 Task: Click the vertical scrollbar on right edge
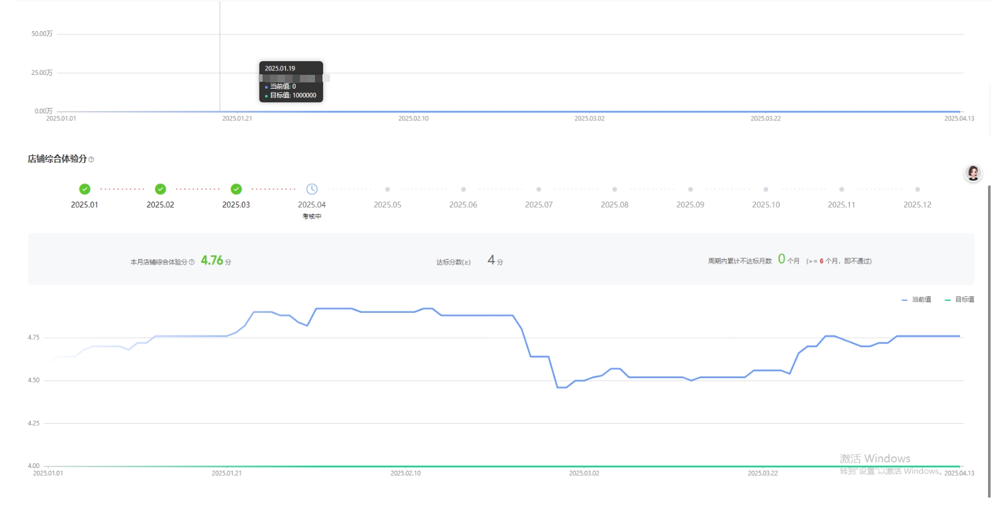point(988,337)
